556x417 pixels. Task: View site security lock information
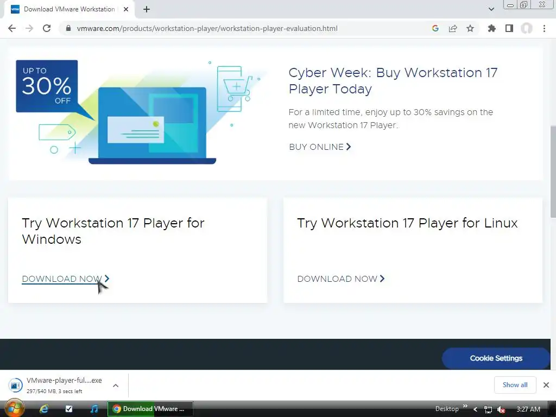[68, 28]
